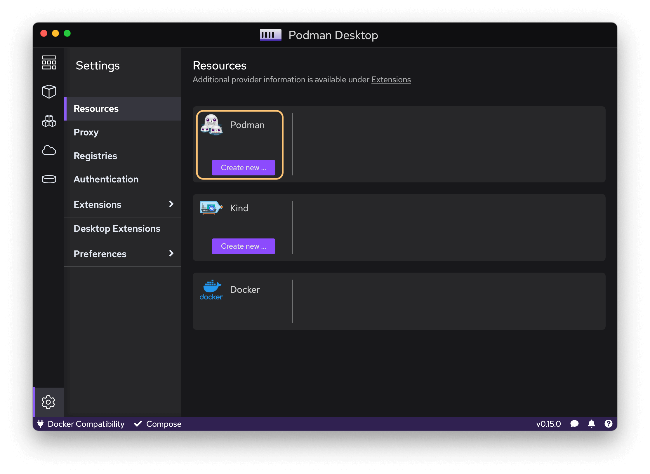The width and height of the screenshot is (650, 474).
Task: Click the Podman Desktop title bar logo
Action: [x=270, y=35]
